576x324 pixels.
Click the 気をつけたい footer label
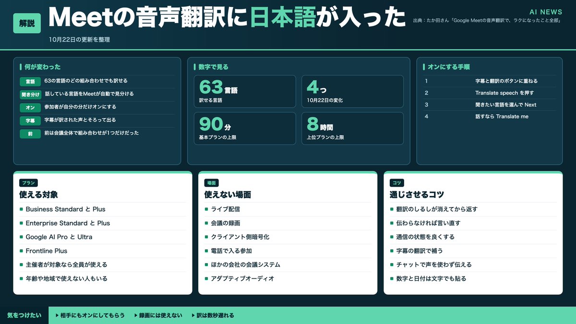[24, 315]
